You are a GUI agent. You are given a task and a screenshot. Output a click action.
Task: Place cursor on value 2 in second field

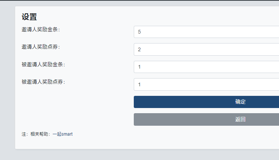pos(139,49)
